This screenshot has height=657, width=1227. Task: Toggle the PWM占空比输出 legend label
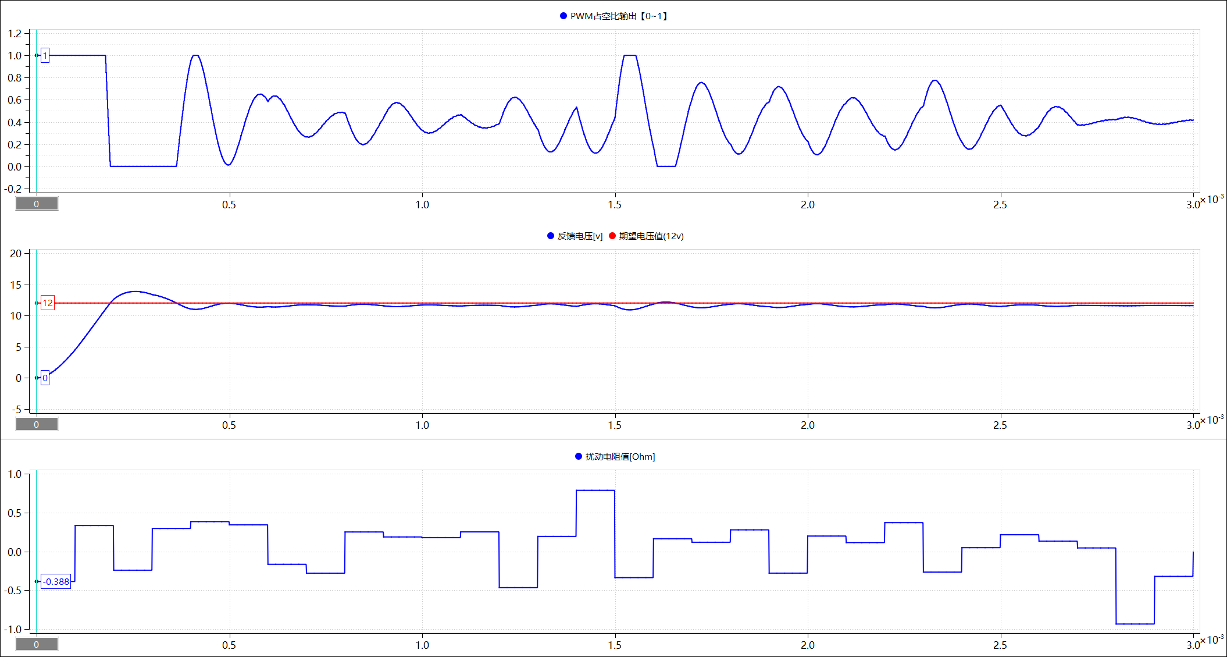pyautogui.click(x=619, y=16)
